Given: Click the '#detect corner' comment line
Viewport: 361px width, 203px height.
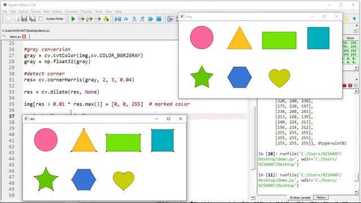Looking at the screenshot, I should (44, 74).
